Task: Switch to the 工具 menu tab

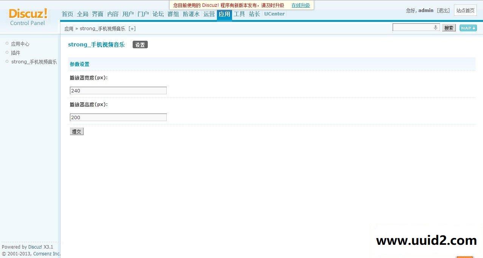Action: click(x=239, y=14)
